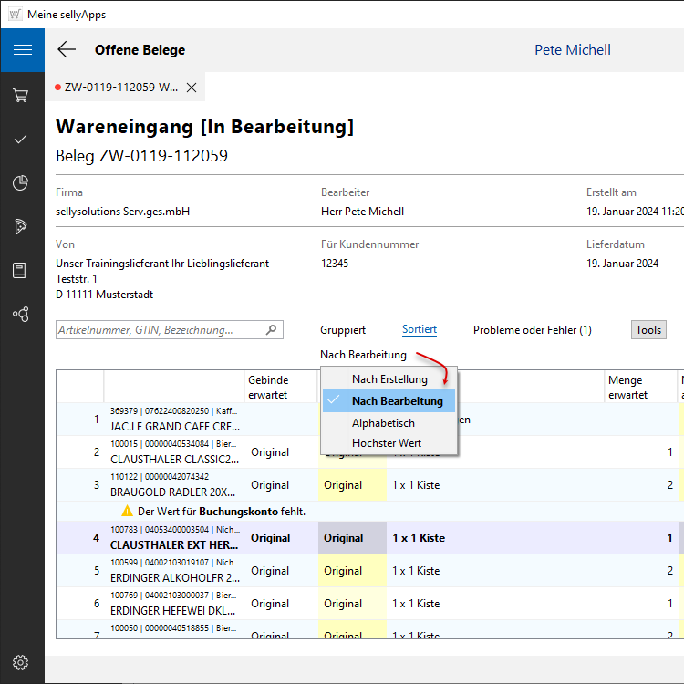Screen dimensions: 684x684
Task: Open settings via the gear icon
Action: tap(21, 662)
